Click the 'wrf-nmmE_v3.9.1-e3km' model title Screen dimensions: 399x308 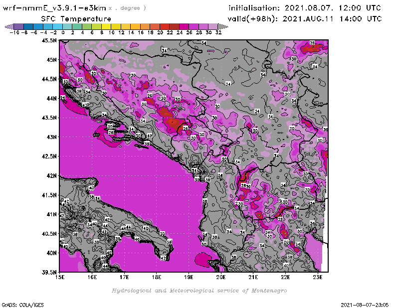[54, 8]
